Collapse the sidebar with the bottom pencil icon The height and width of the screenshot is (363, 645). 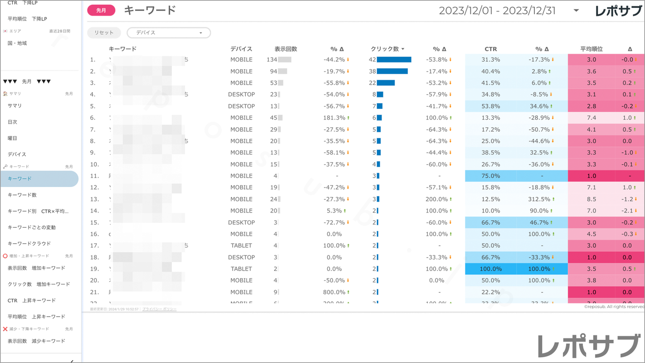pyautogui.click(x=72, y=361)
